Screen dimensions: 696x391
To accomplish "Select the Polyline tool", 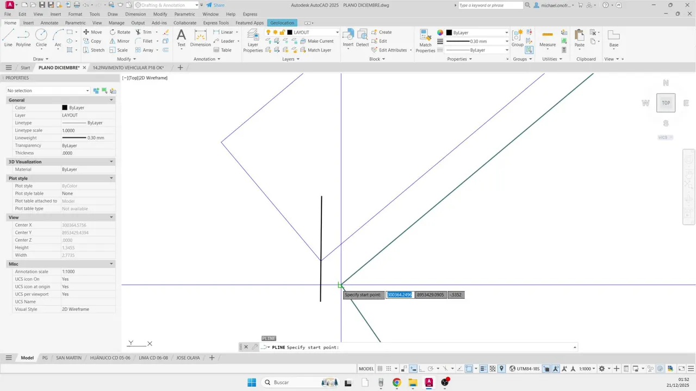I will tap(23, 38).
